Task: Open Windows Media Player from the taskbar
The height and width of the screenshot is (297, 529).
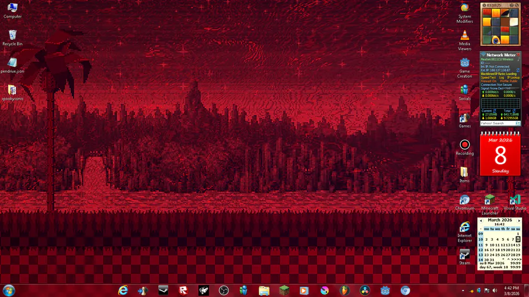Action: click(x=304, y=291)
